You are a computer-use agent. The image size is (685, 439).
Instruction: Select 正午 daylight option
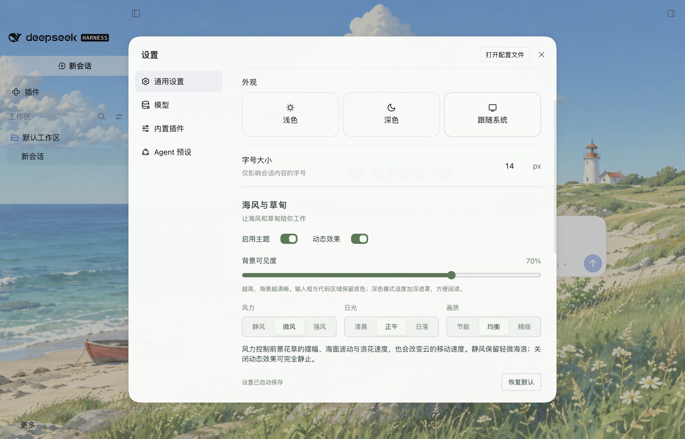click(x=391, y=327)
